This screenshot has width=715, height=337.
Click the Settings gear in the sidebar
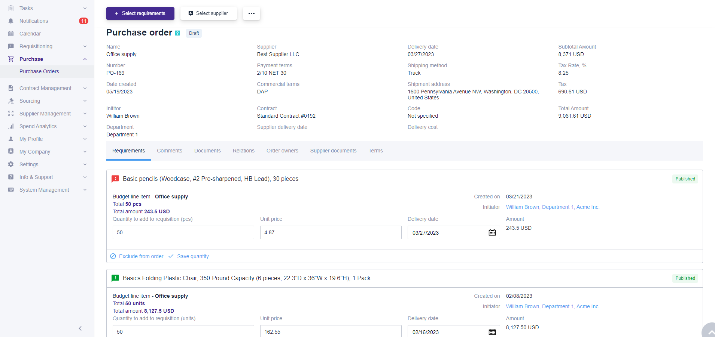pos(11,164)
